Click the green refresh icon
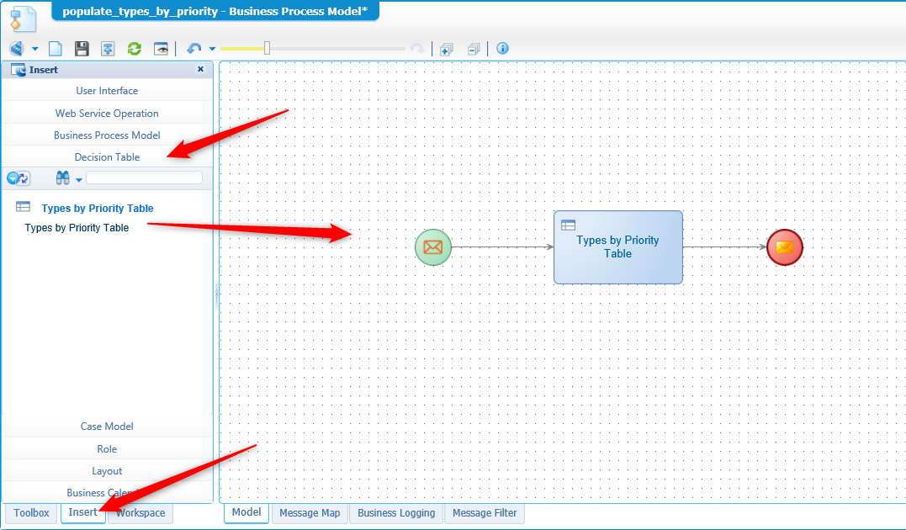906x530 pixels. point(134,49)
